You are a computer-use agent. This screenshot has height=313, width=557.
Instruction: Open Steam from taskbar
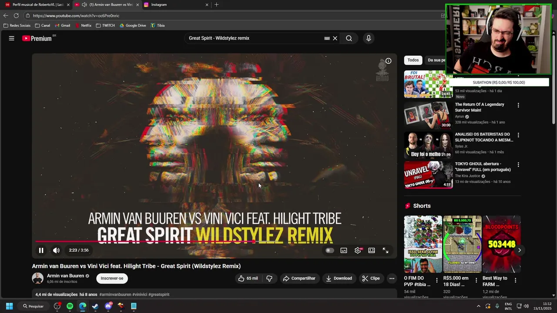[x=95, y=306]
